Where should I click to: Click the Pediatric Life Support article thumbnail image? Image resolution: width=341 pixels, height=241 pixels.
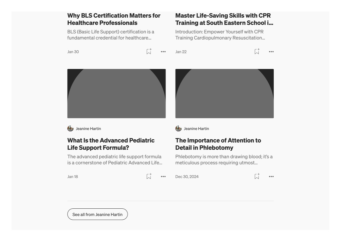point(117,94)
